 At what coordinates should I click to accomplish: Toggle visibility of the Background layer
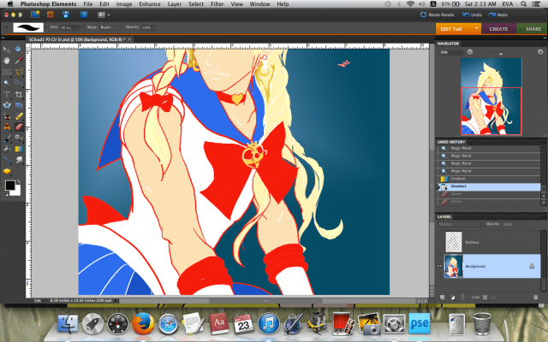[440, 267]
